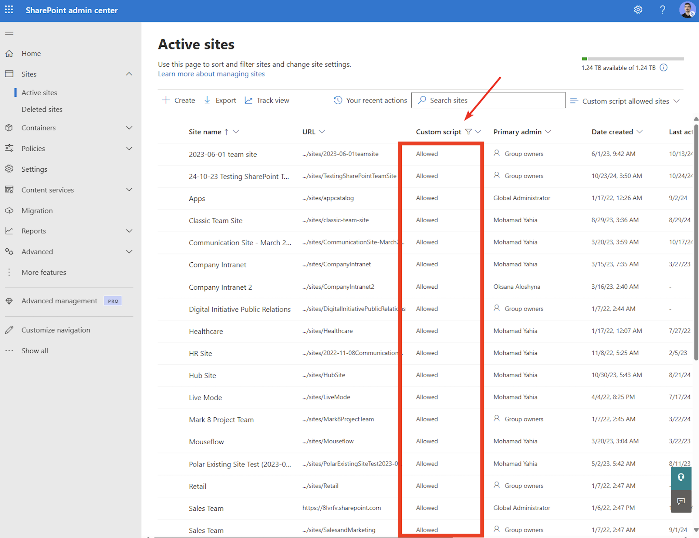This screenshot has height=538, width=699.
Task: Open Primary admin column dropdown
Action: 548,132
